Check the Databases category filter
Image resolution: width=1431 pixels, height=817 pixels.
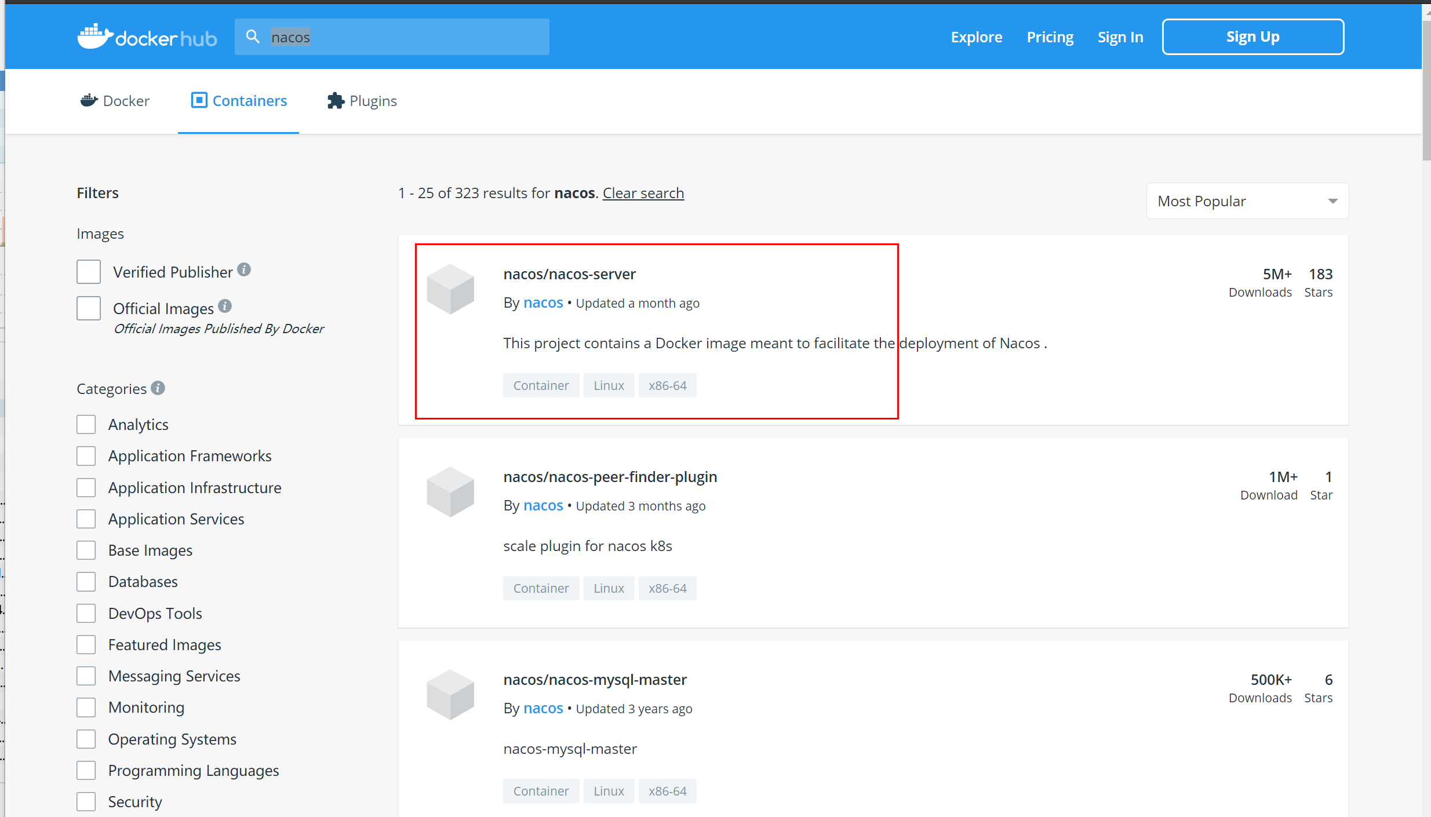click(x=86, y=581)
